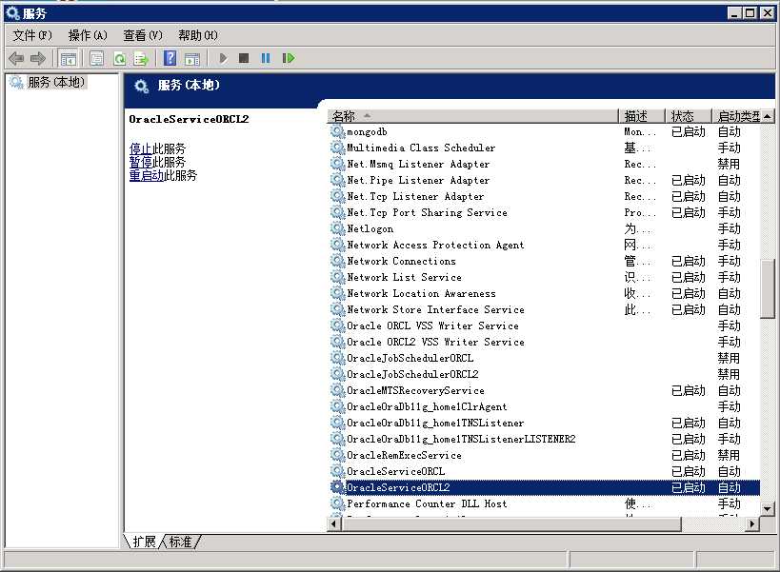Click the gear icon beside Multimedia Class Scheduler
The width and height of the screenshot is (780, 572).
pyautogui.click(x=338, y=148)
